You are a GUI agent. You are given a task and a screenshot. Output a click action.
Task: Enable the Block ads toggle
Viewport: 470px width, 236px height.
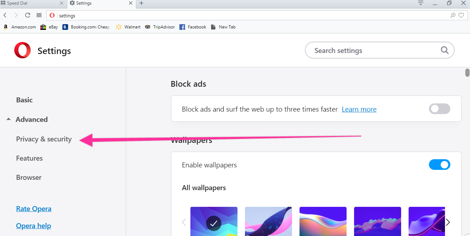click(x=439, y=109)
